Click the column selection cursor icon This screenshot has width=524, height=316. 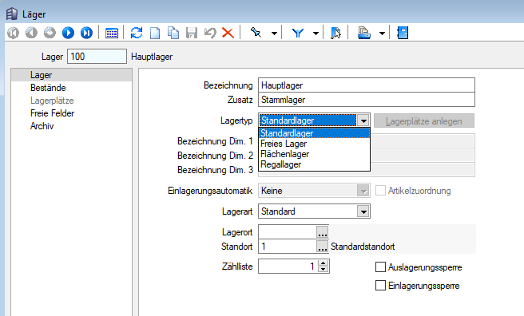[335, 33]
